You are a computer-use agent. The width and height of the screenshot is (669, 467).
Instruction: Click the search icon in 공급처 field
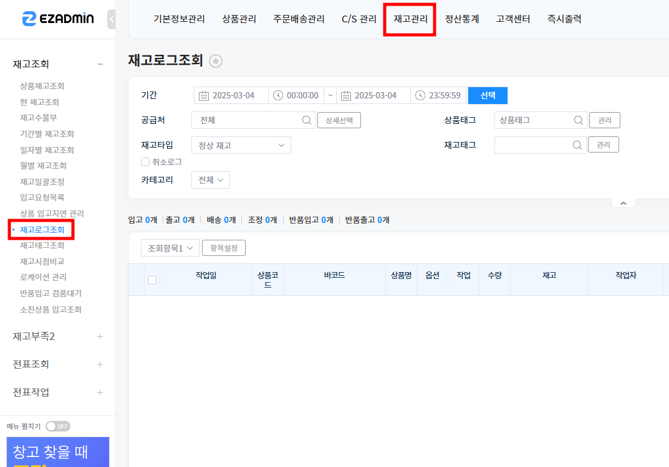307,120
